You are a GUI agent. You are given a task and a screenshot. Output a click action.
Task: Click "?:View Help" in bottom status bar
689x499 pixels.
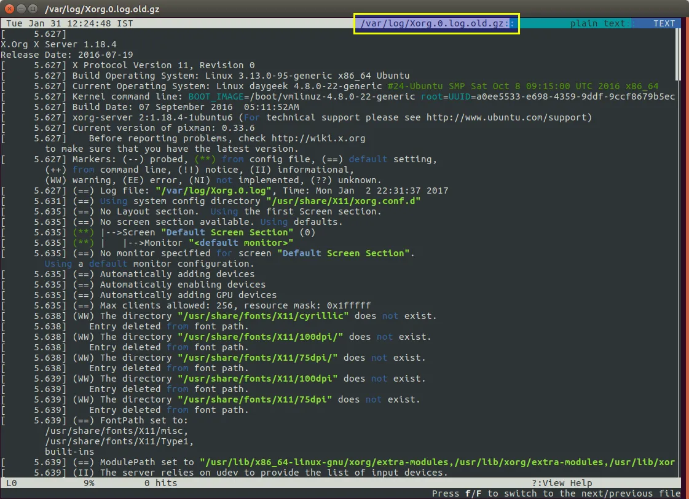pos(562,483)
